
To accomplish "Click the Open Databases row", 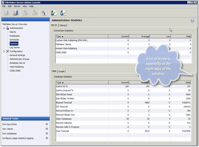I will point(123,119).
